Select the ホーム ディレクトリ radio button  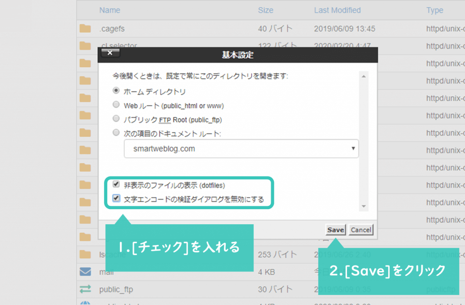[x=116, y=90]
